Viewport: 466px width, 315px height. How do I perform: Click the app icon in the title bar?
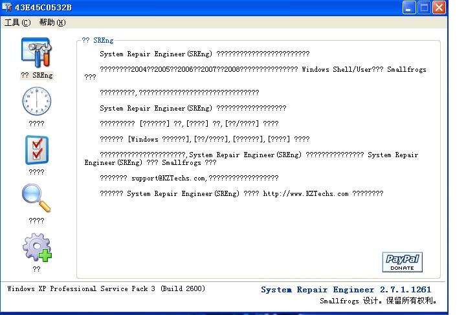6,7
